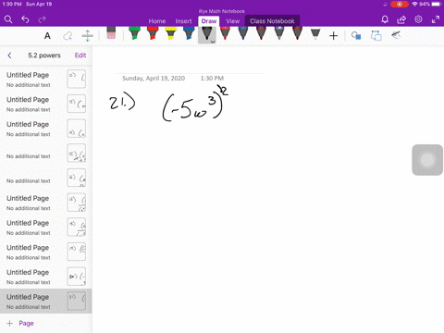This screenshot has height=333, width=444.
Task: Click the redo arrow icon
Action: pos(42,19)
